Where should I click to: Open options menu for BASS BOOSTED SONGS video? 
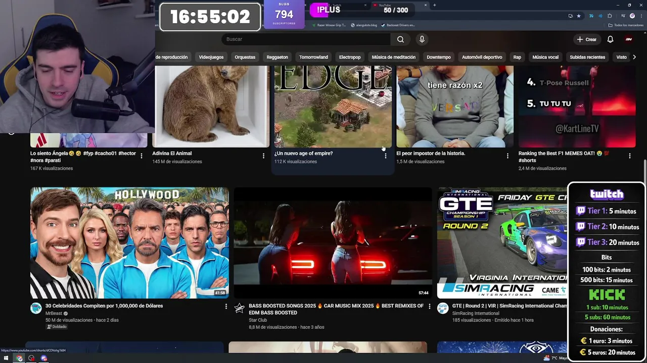click(430, 306)
